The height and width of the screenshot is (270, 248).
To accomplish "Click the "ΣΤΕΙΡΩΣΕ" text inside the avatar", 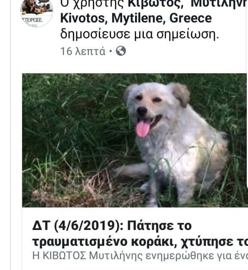I will 32,20.
